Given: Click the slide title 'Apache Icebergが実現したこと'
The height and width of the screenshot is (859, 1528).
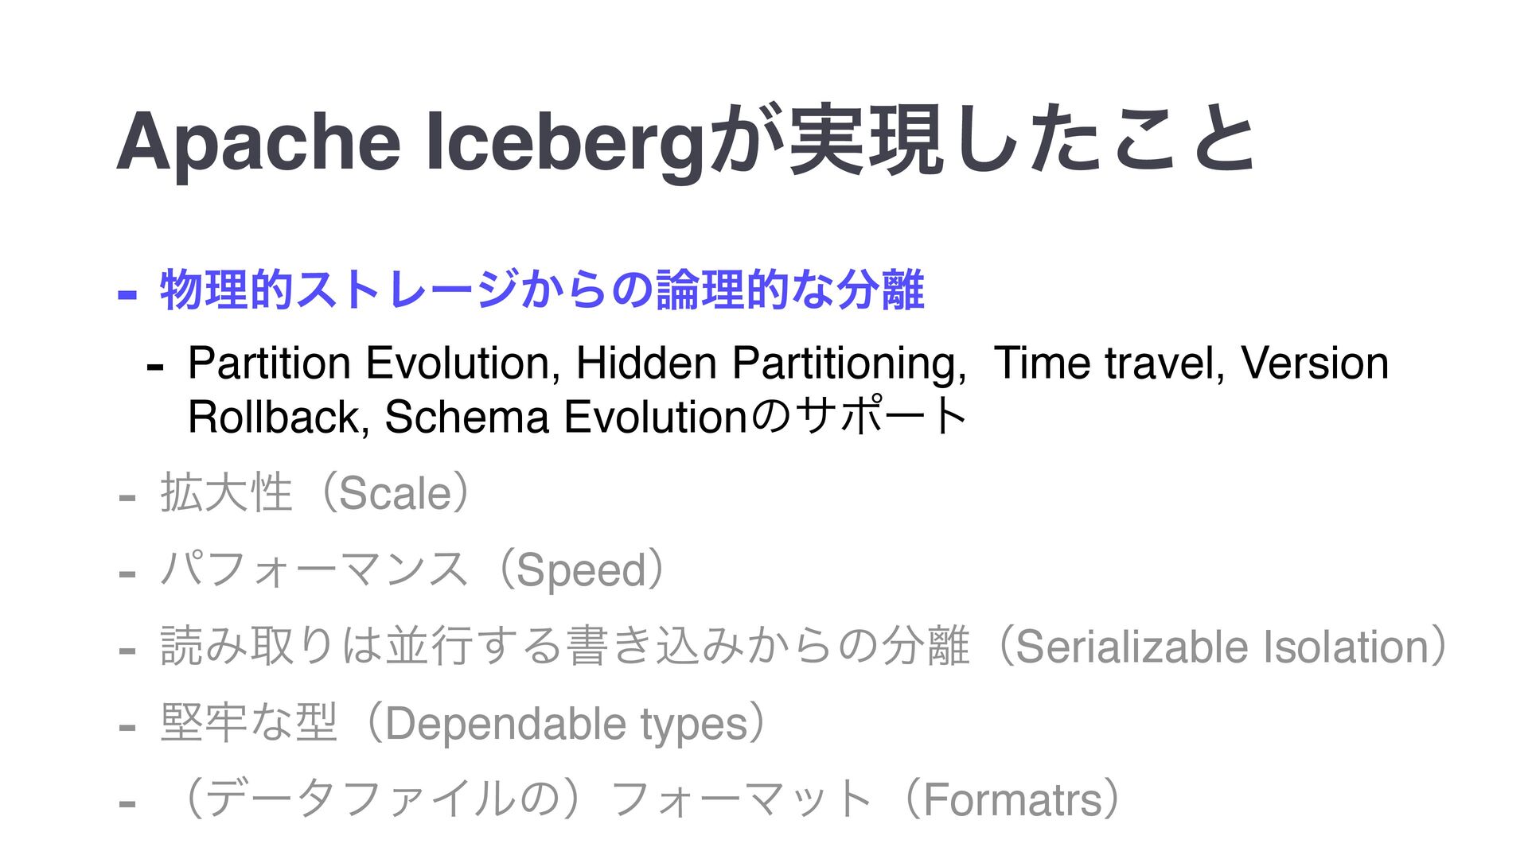Looking at the screenshot, I should click(x=685, y=141).
